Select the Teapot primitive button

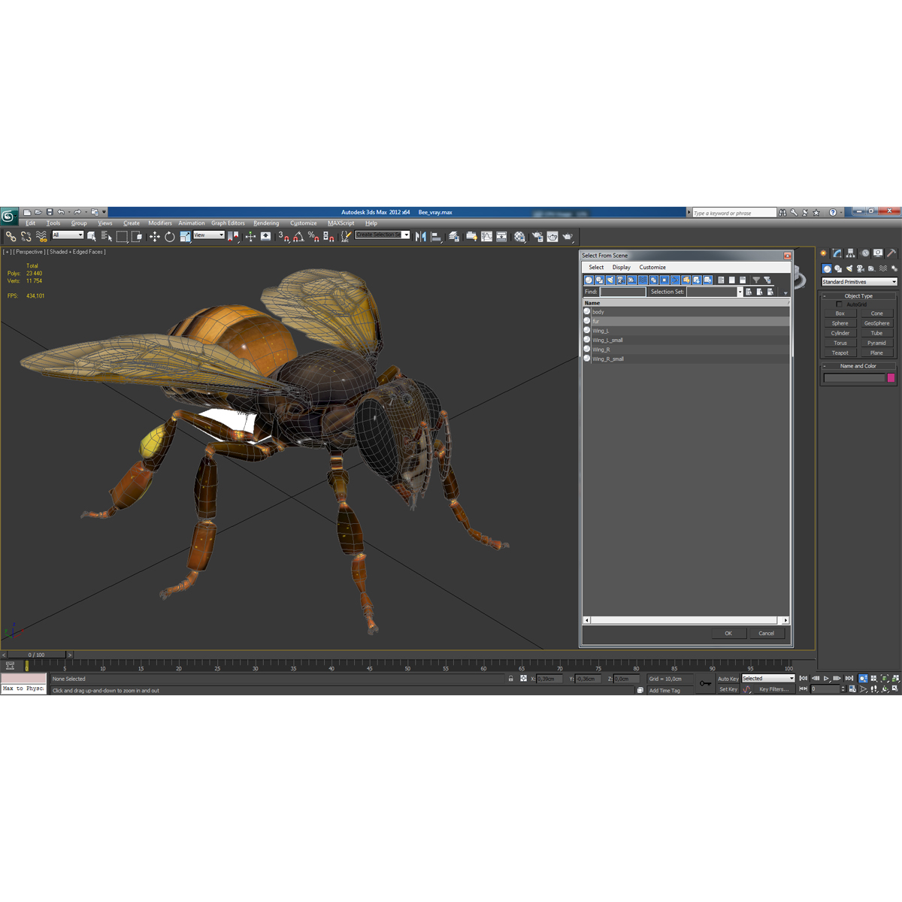[x=840, y=352]
